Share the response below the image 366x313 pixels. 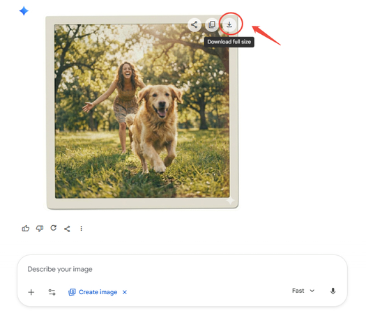tap(67, 229)
